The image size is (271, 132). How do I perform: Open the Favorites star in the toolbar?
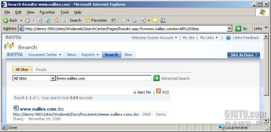tap(88, 20)
